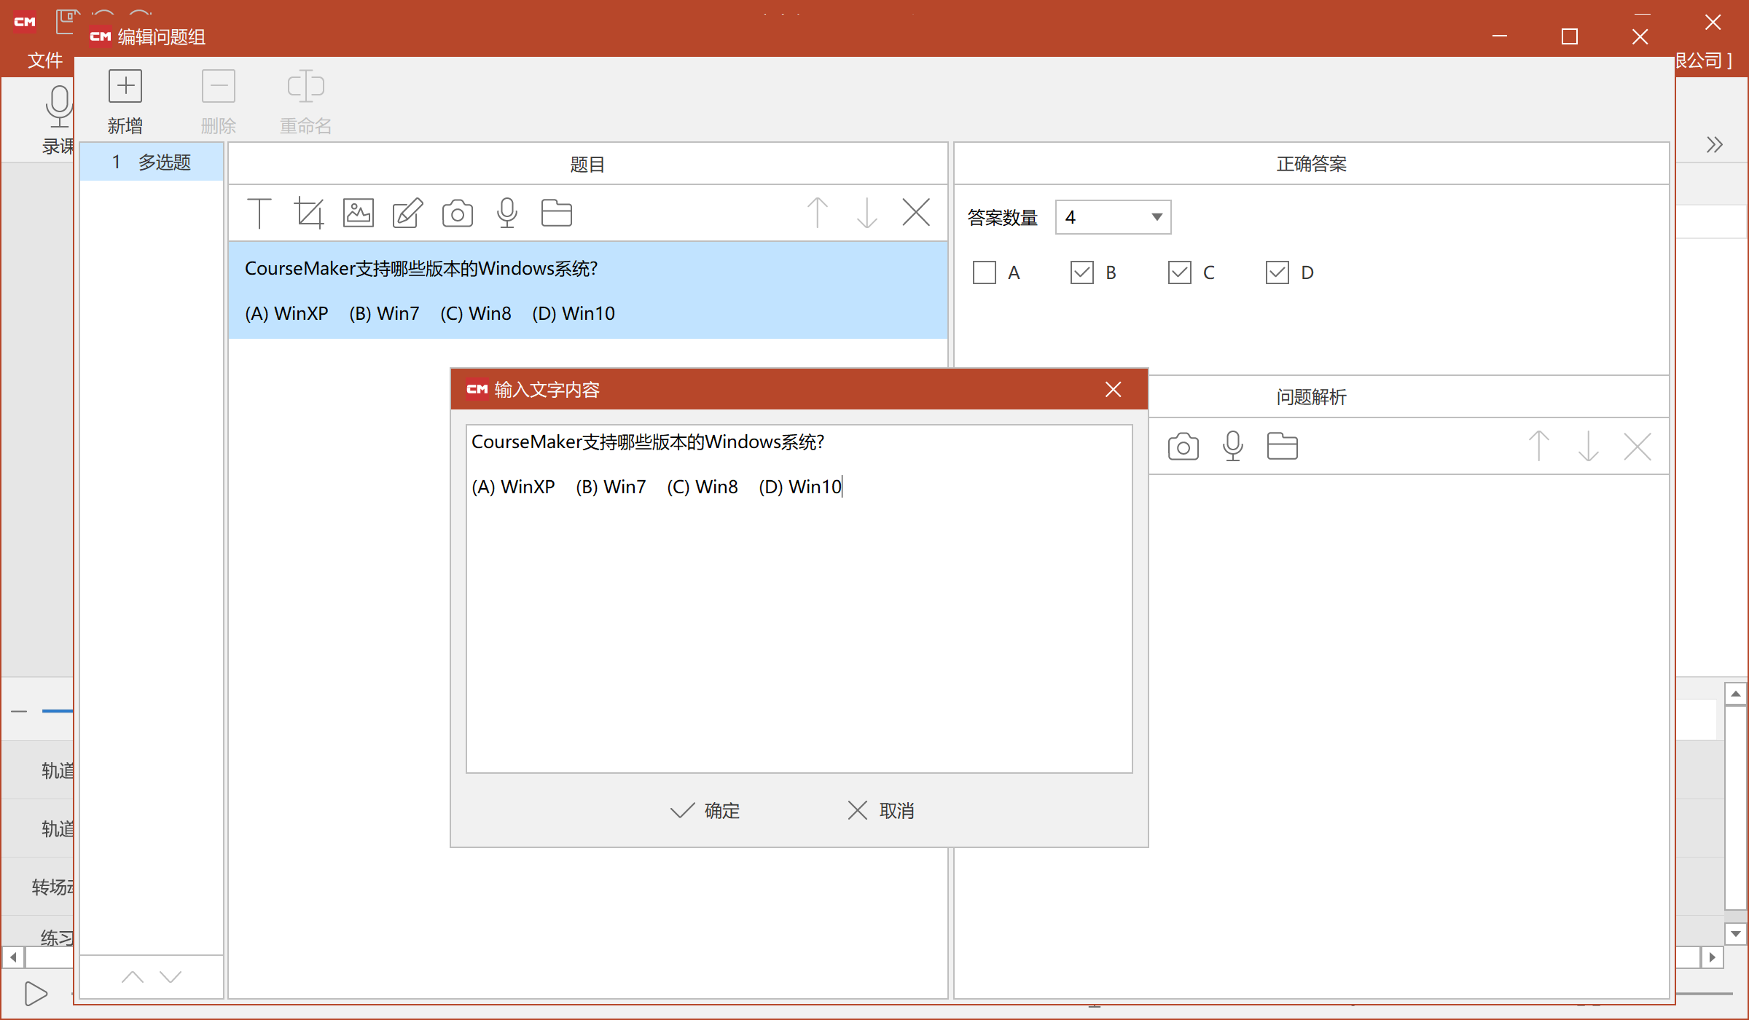Move question list selection down with chevron

click(x=171, y=977)
